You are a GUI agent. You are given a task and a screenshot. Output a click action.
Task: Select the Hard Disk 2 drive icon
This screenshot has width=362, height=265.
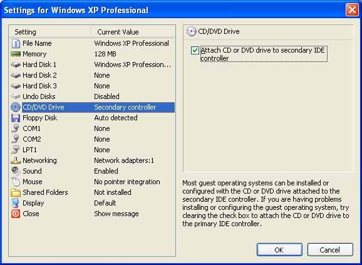(16, 75)
